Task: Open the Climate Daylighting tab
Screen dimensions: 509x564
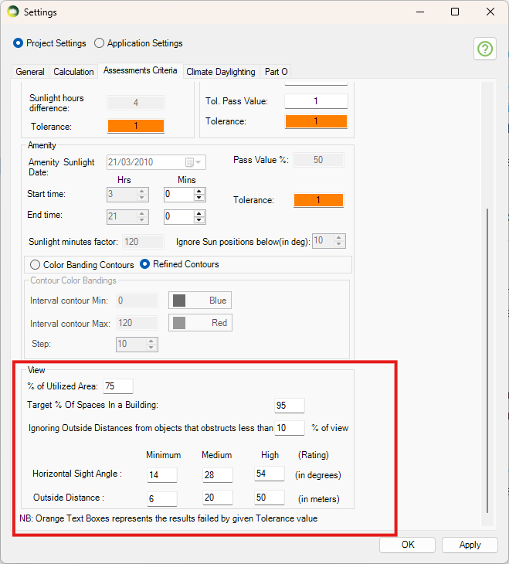Action: point(220,72)
